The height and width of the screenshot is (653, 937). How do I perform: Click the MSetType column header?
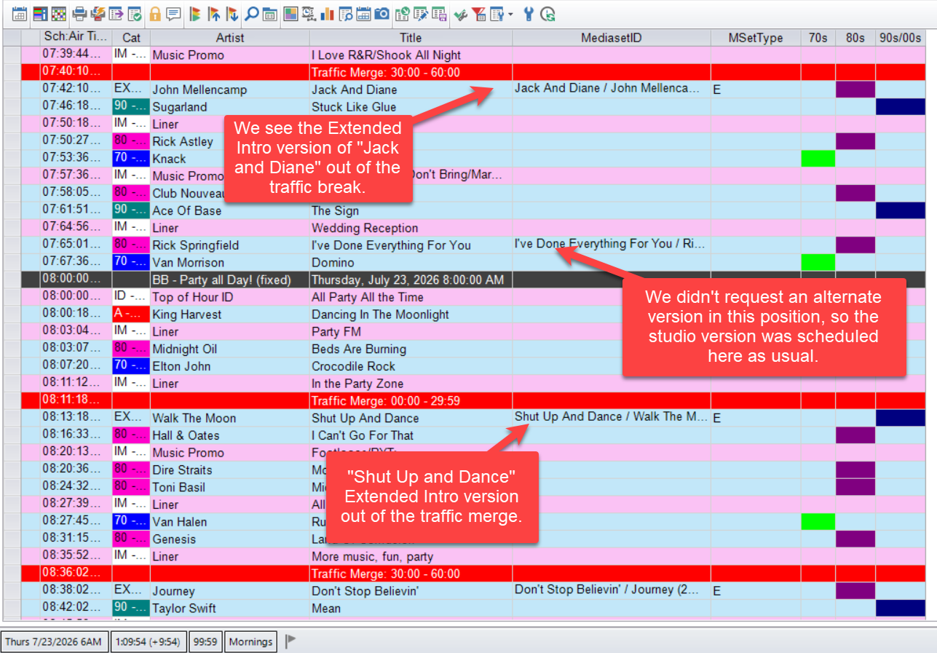coord(756,37)
